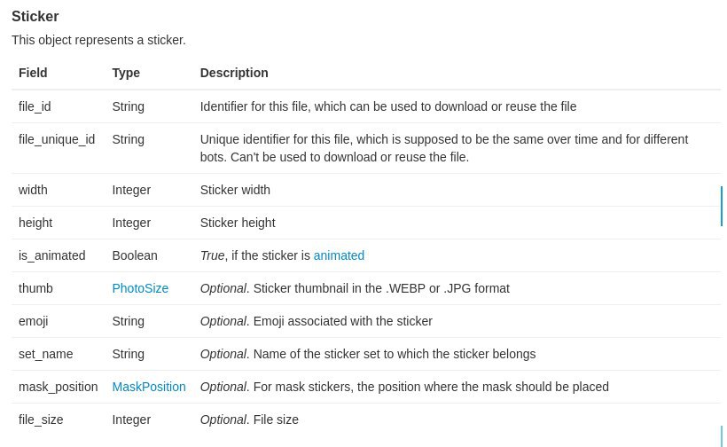Click the Field column header
Viewport: 727px width, 447px height.
tap(33, 73)
